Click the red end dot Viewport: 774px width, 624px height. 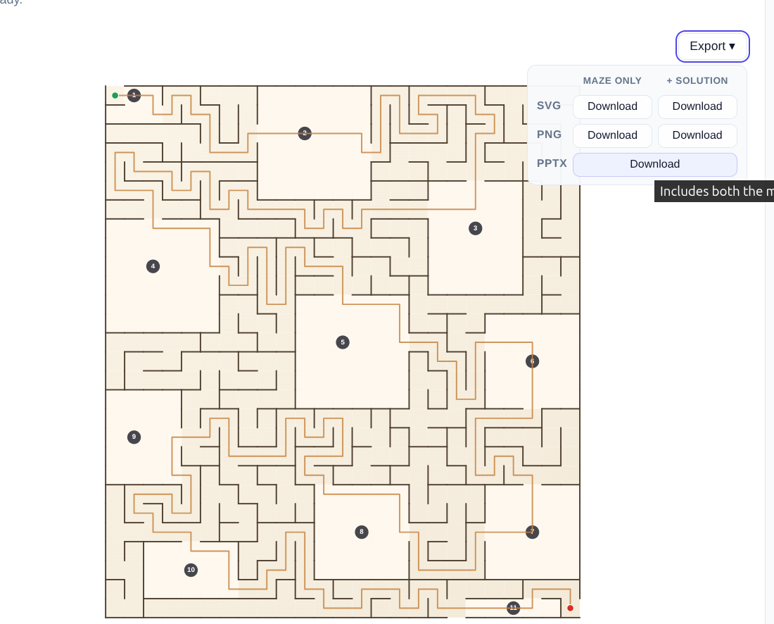tap(571, 607)
